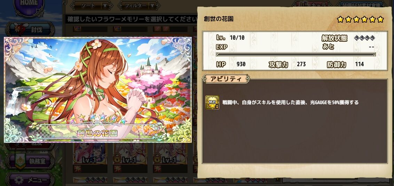The height and width of the screenshot is (186, 394).
Task: Open the 討伐 menu button
Action: (30, 29)
